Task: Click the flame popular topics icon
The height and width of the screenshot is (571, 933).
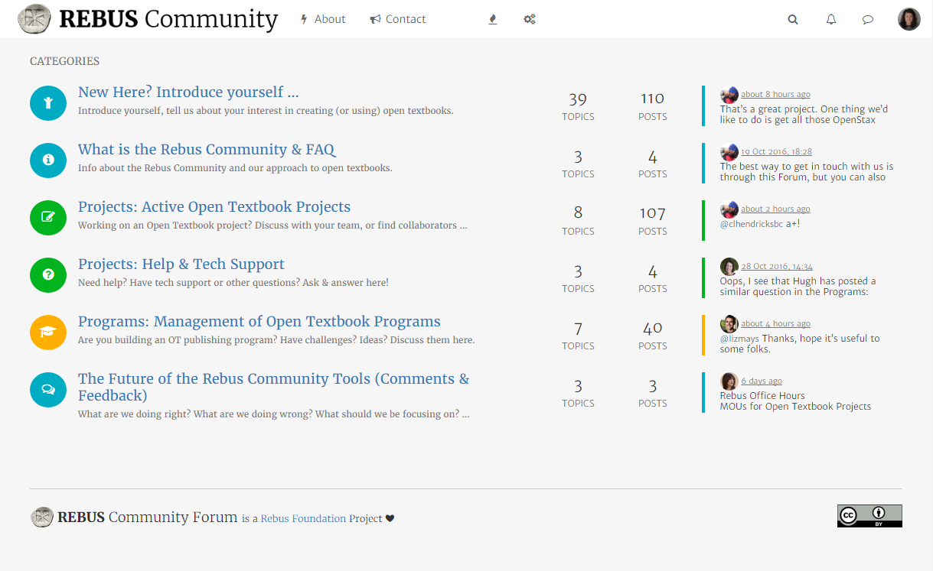Action: coord(493,19)
